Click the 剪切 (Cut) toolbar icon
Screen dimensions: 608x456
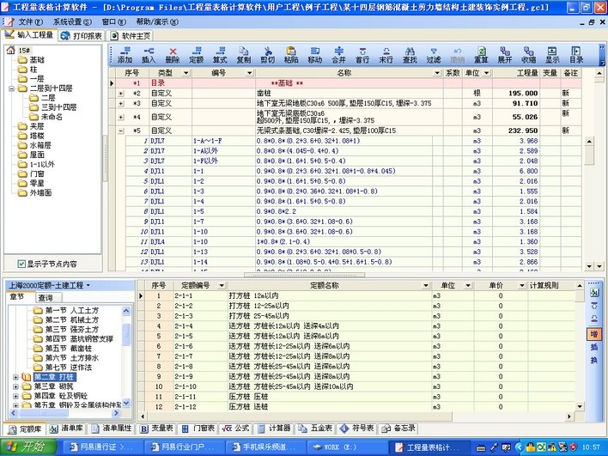268,55
